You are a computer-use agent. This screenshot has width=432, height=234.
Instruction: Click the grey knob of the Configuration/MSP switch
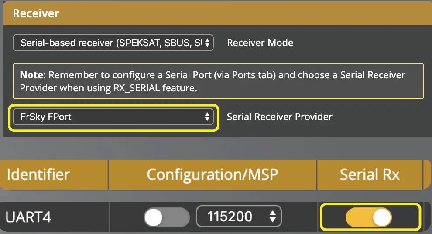coord(154,217)
